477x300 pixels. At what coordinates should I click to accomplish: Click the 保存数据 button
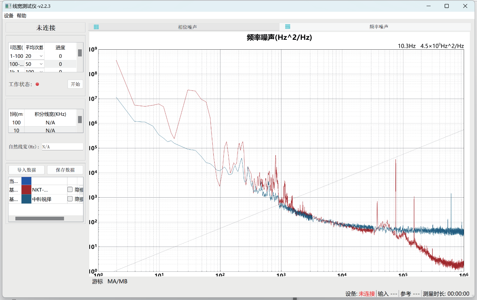pyautogui.click(x=65, y=170)
